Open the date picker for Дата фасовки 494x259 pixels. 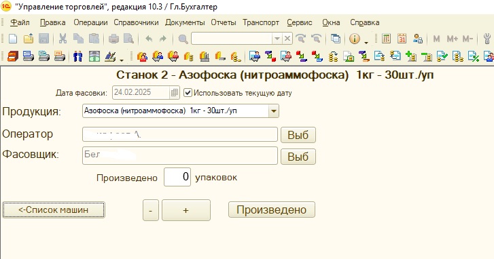click(x=174, y=93)
